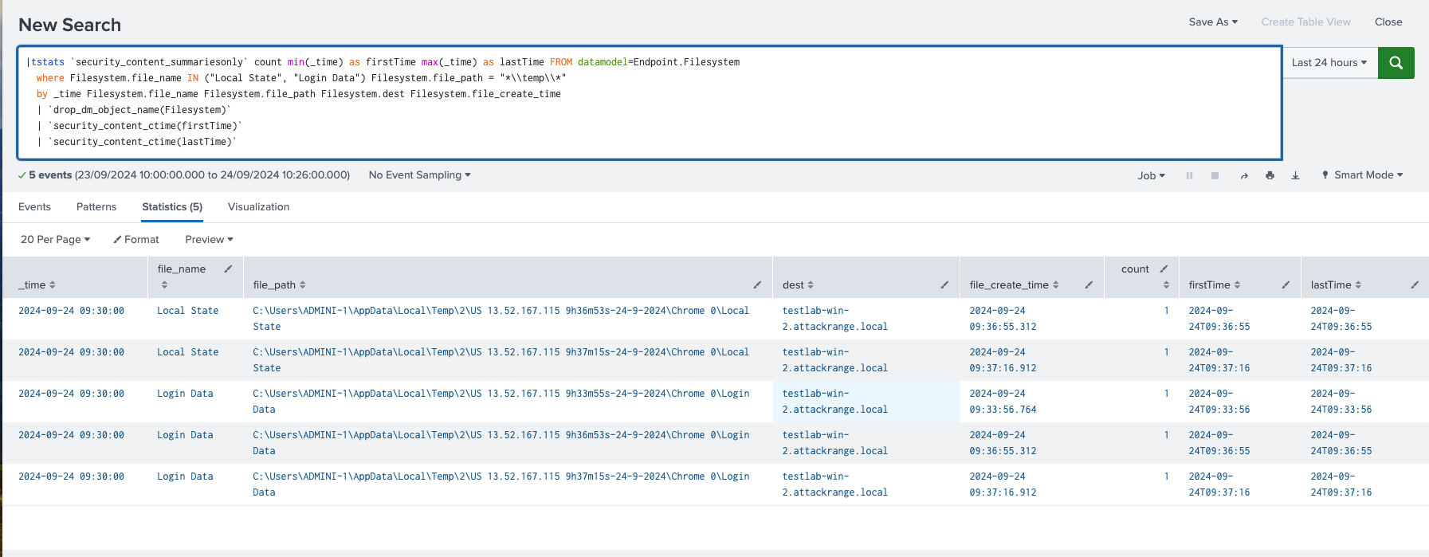
Task: Export results with download icon
Action: [x=1295, y=175]
